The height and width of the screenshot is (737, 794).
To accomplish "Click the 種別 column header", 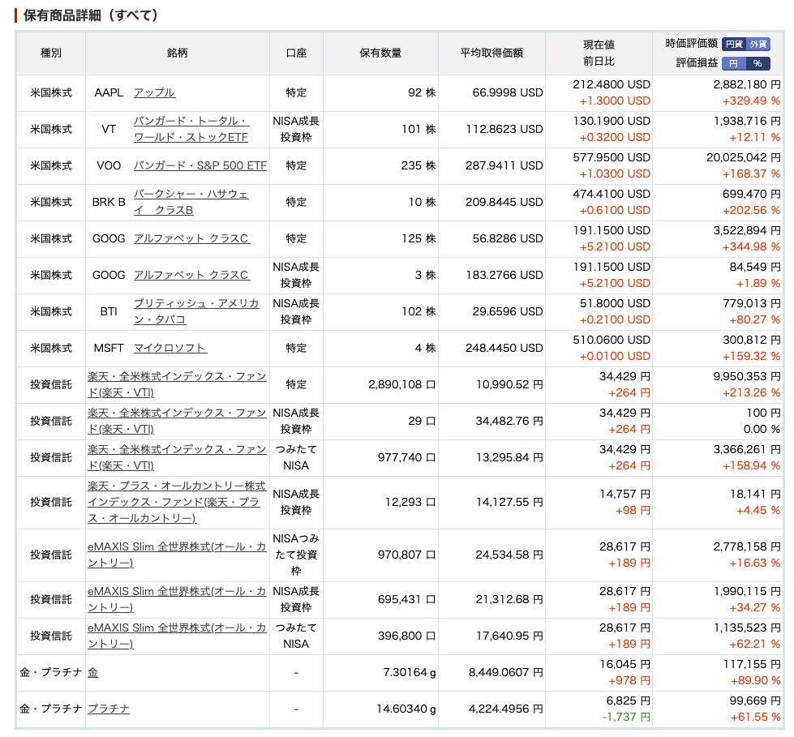I will tap(50, 53).
